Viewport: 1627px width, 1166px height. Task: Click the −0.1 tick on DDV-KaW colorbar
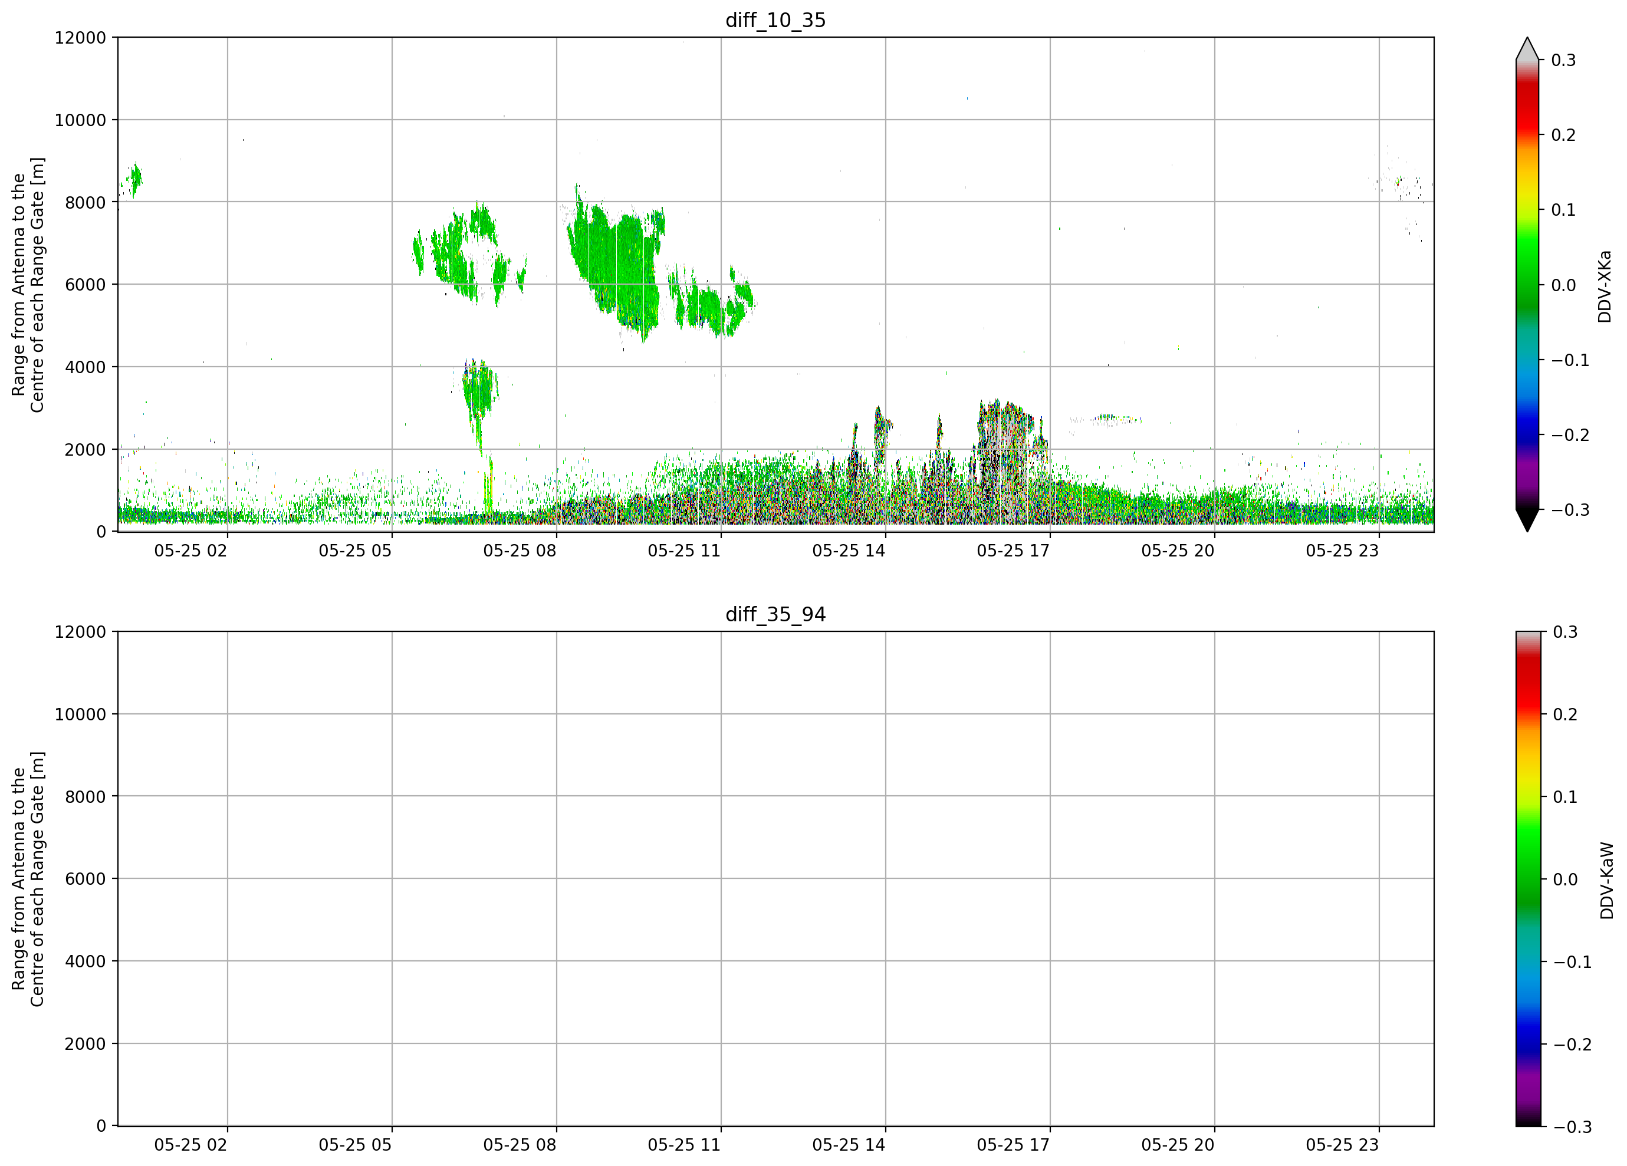(x=1573, y=963)
